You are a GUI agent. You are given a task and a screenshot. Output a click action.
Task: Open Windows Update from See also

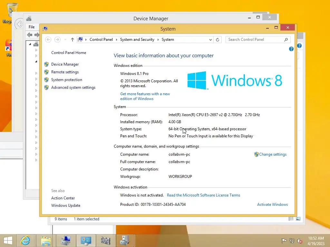tap(66, 206)
